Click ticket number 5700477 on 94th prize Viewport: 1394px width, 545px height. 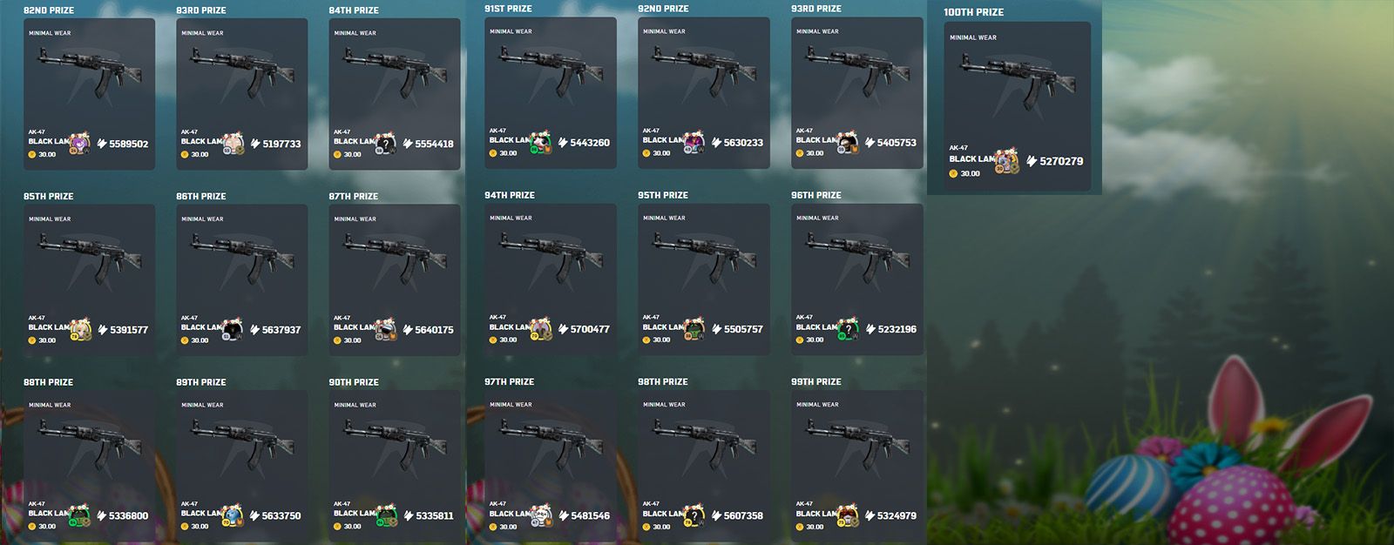pos(590,329)
